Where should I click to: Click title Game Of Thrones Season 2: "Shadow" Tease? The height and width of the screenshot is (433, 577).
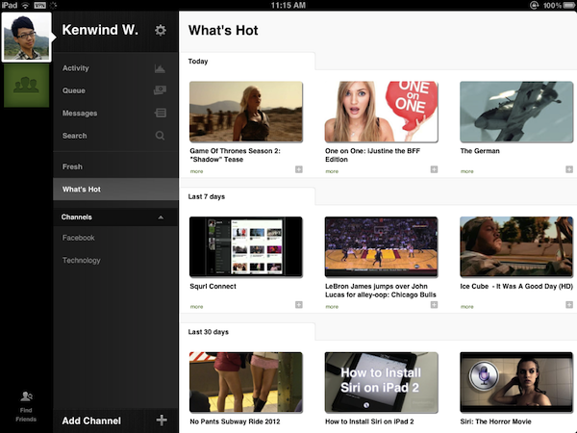[236, 155]
